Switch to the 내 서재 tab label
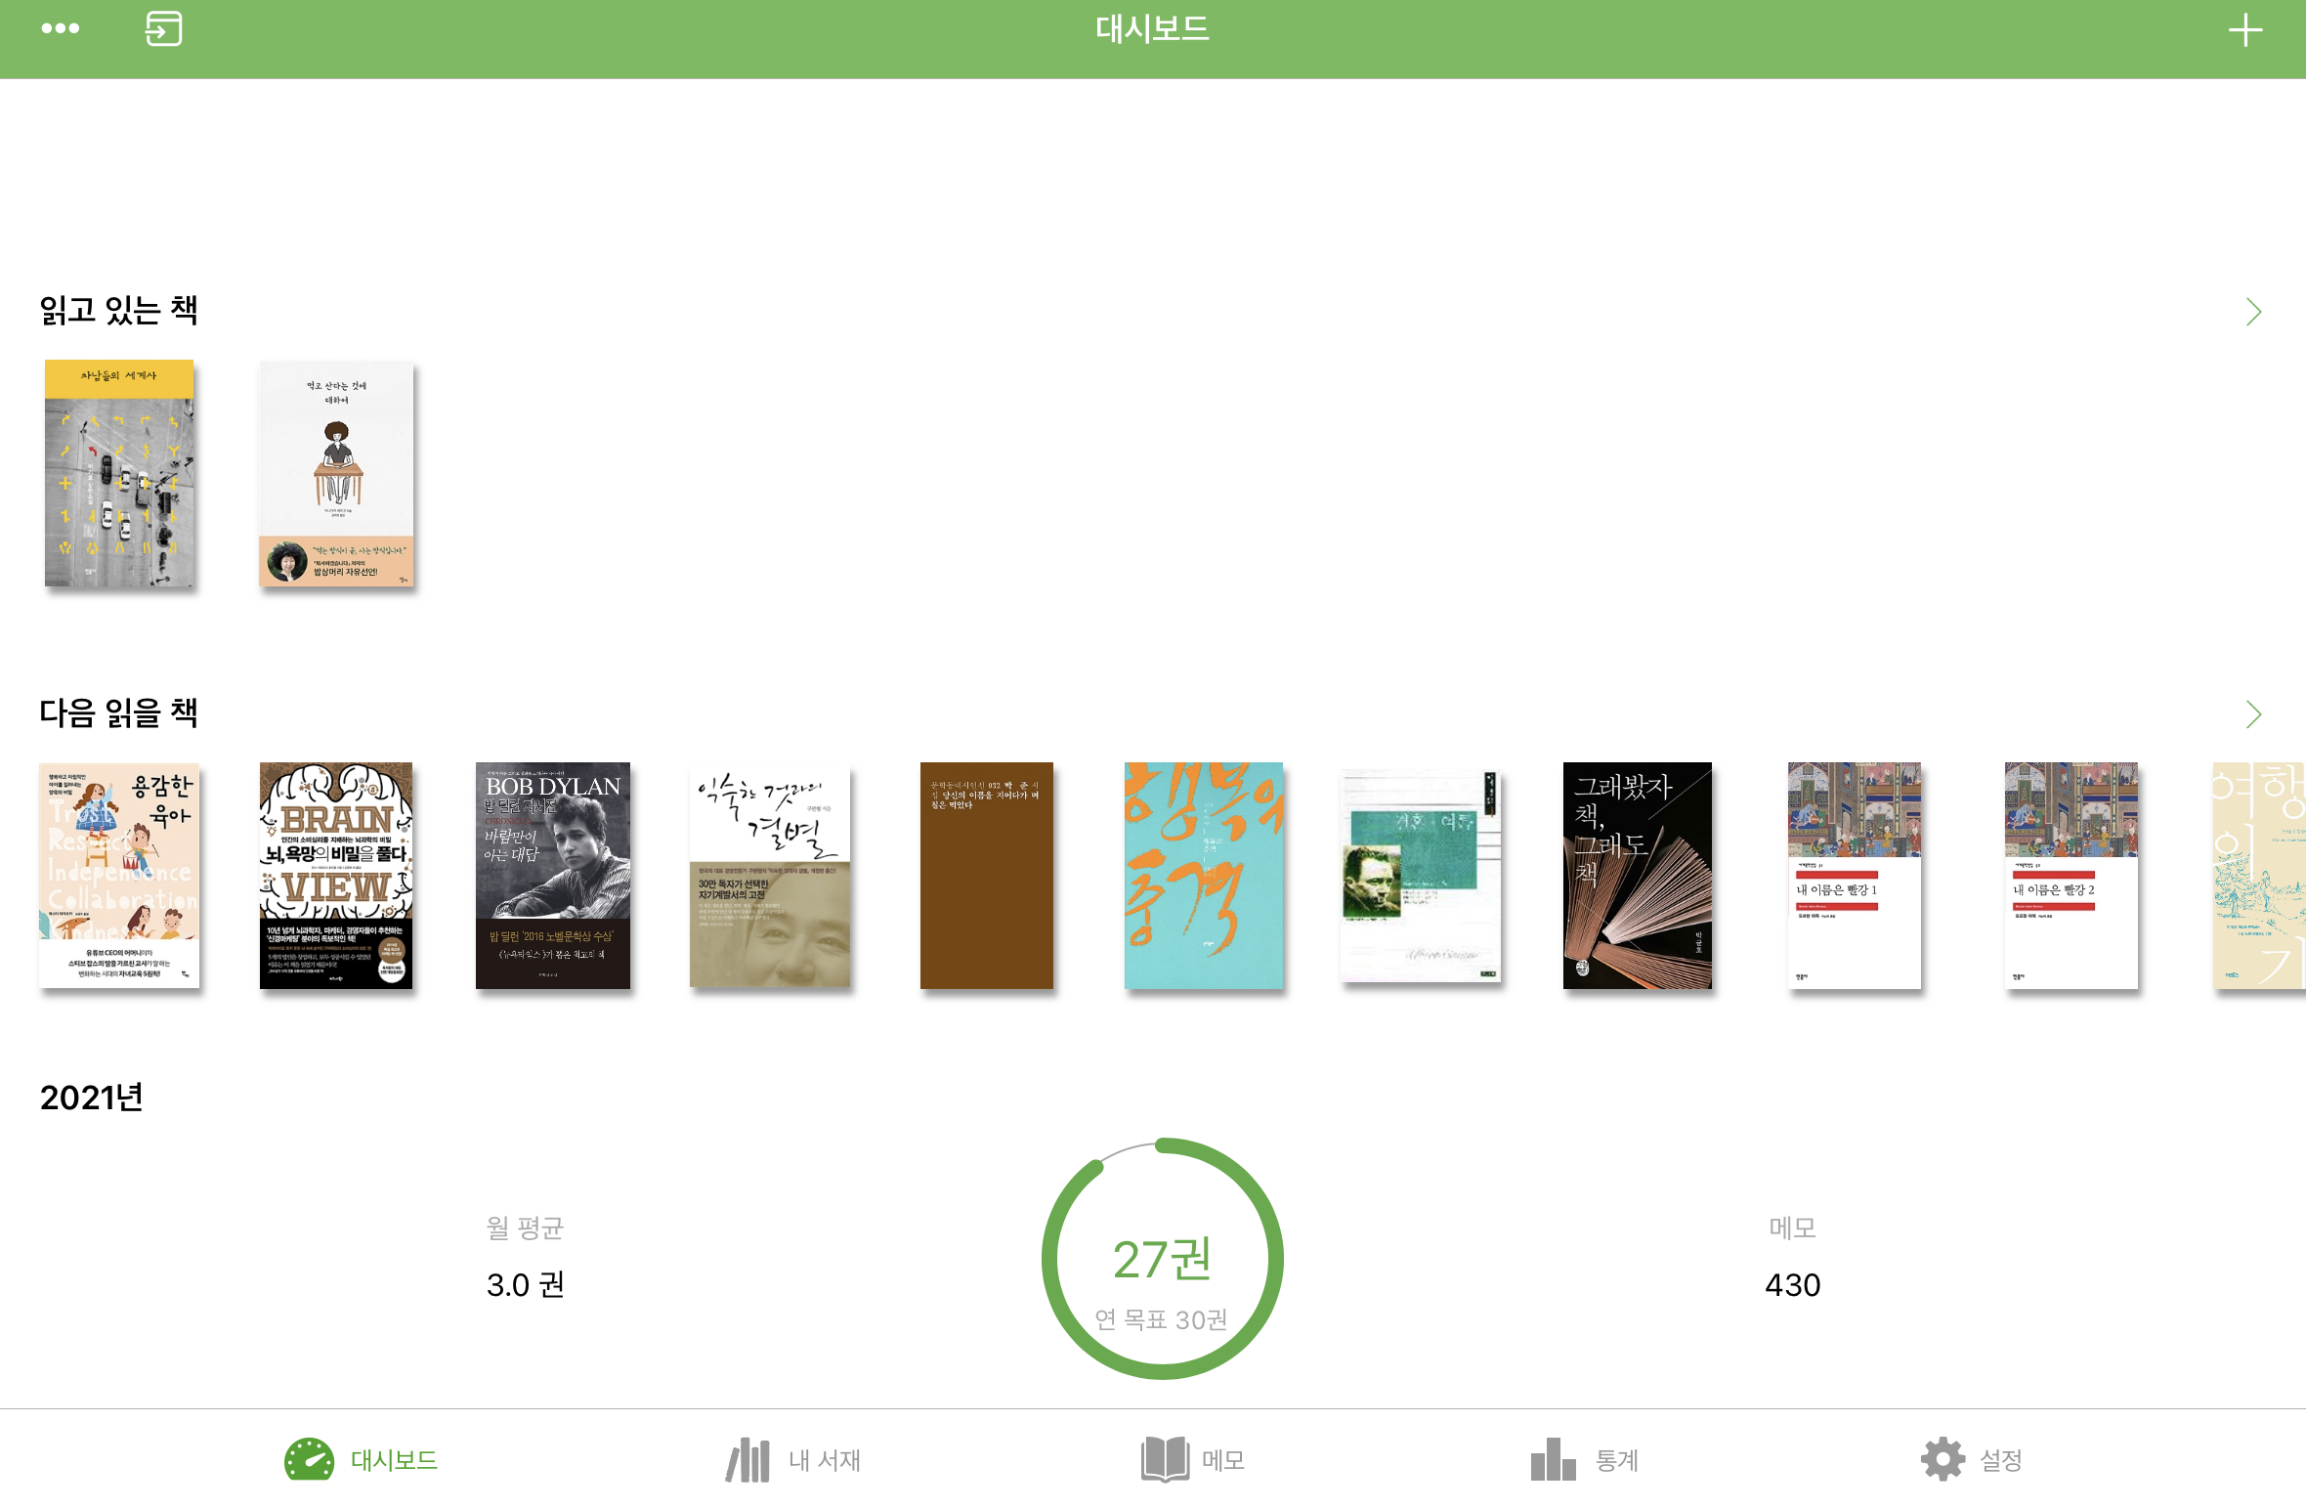This screenshot has height=1508, width=2306. pos(825,1460)
